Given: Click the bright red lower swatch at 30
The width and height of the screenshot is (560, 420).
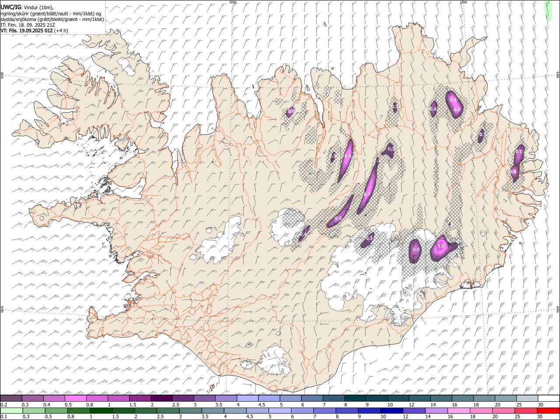Looking at the screenshot, I should click(548, 411).
